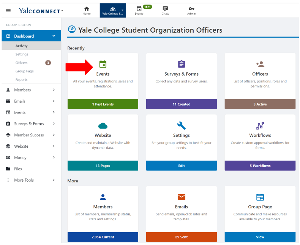
Task: Click the 1871 events badge
Action: (x=147, y=7)
